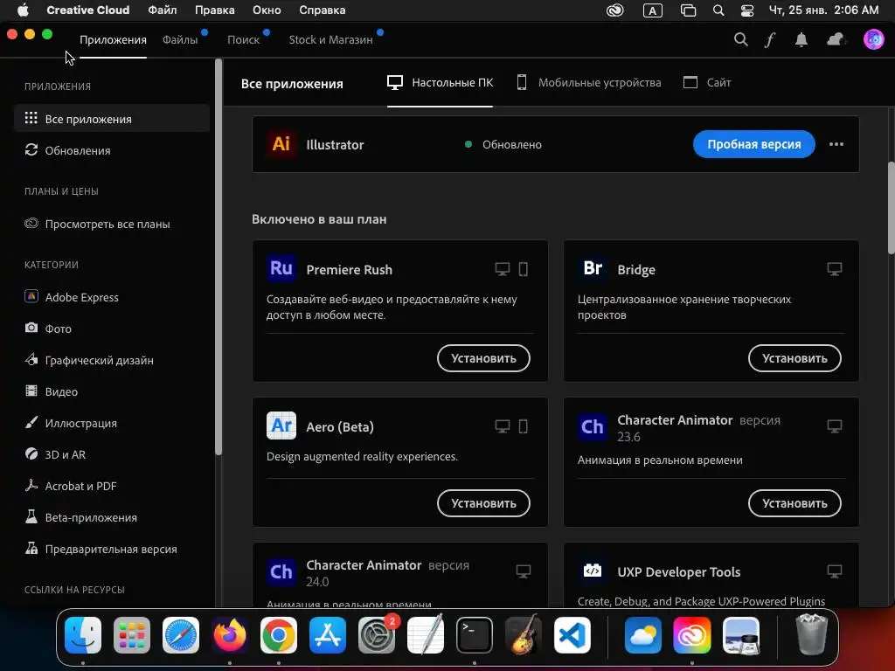Click the Aero (Beta) app icon
This screenshot has height=671, width=895.
281,425
